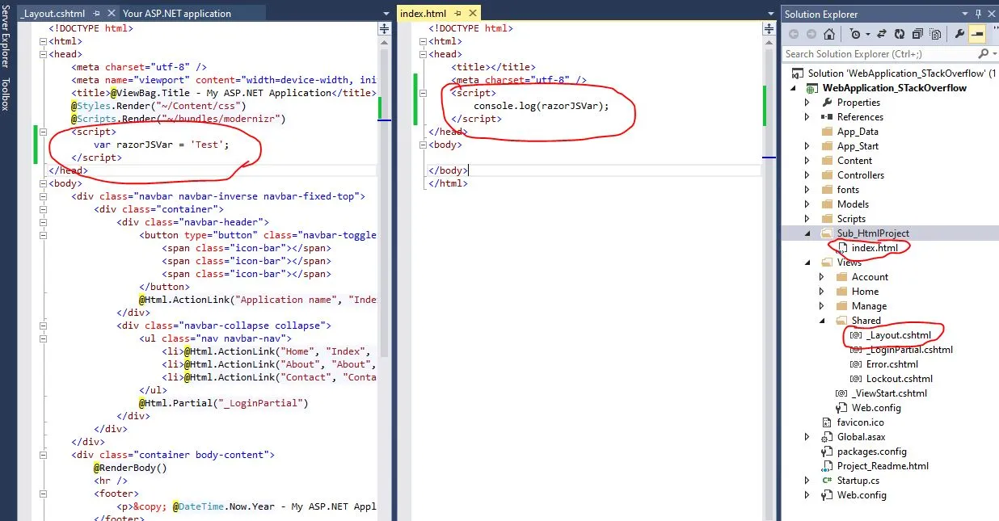Toggle Preview Selected Items button
Image resolution: width=999 pixels, height=521 pixels.
(x=976, y=34)
